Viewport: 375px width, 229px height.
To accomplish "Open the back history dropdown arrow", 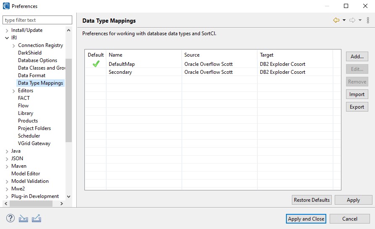I will click(344, 20).
